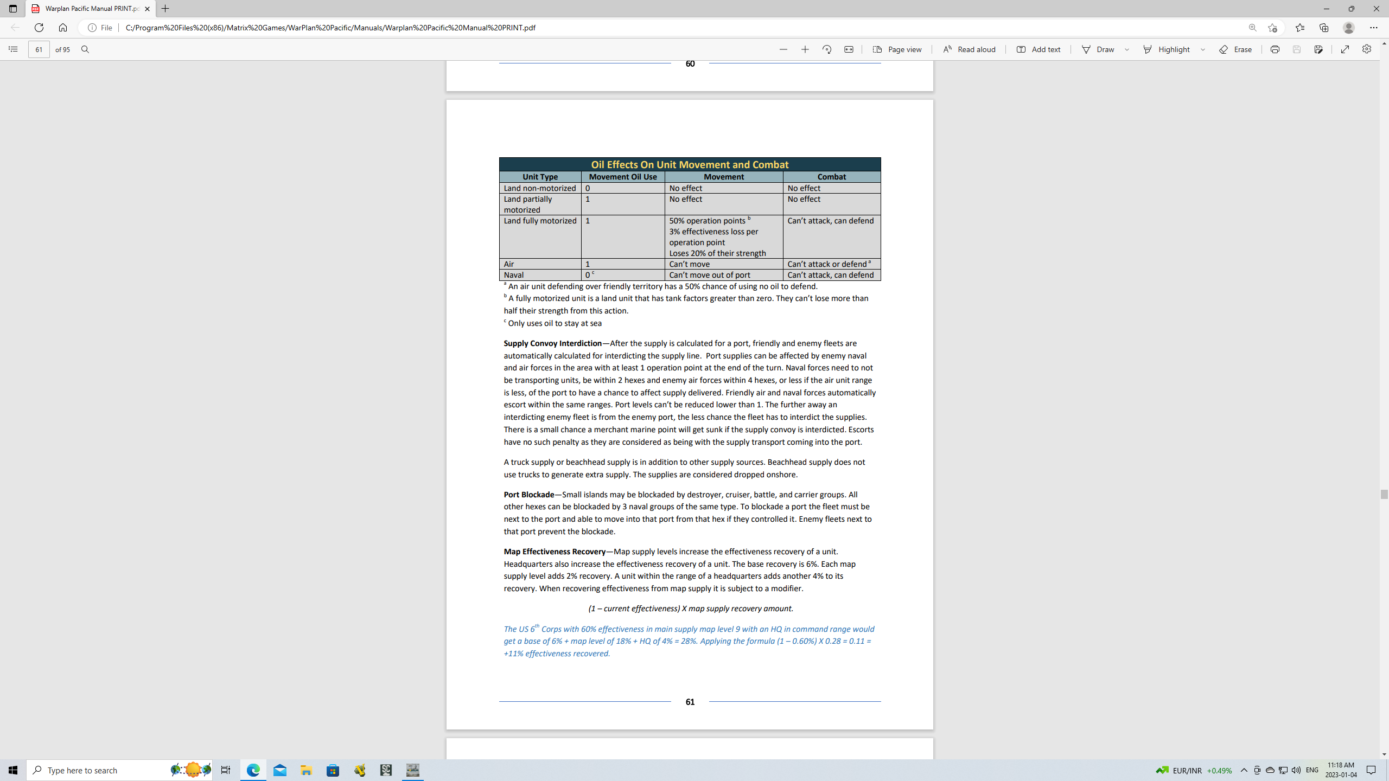Open PDF settings gear

(x=1367, y=49)
